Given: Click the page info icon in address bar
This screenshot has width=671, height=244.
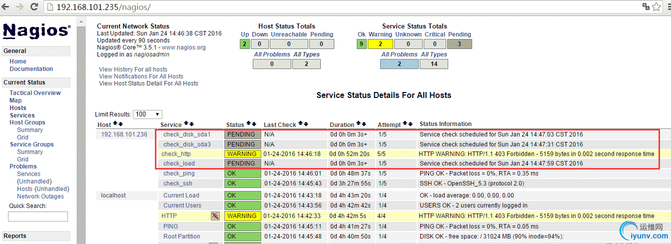Looking at the screenshot, I should (50, 7).
